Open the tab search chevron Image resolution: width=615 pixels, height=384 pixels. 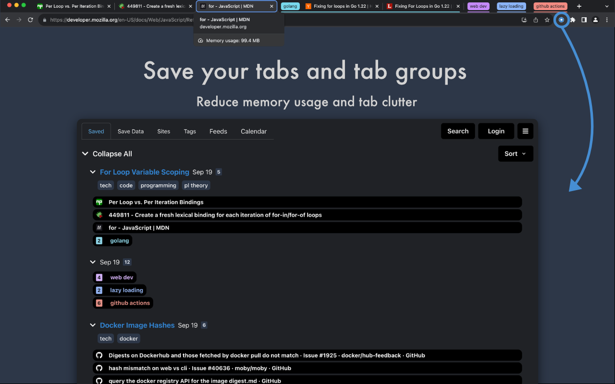[x=606, y=6]
